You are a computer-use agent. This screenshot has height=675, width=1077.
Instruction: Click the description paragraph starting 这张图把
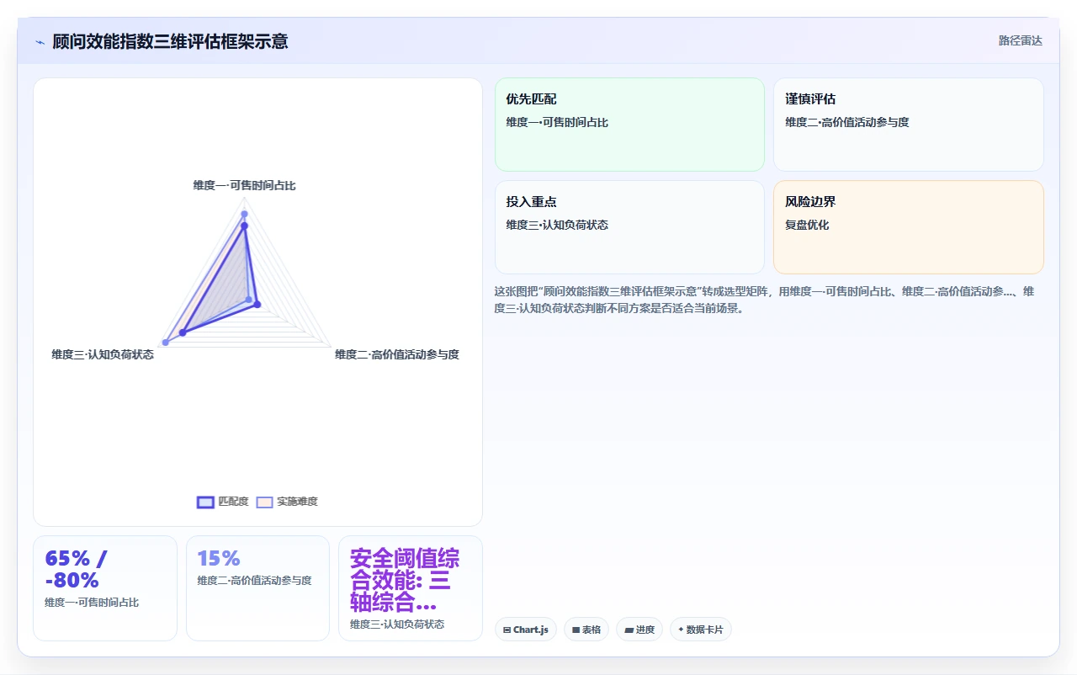point(764,300)
